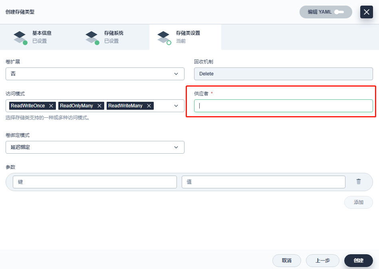The width and height of the screenshot is (379, 269).
Task: Click the 存储类设置 layered stack icon
Action: 164,38
